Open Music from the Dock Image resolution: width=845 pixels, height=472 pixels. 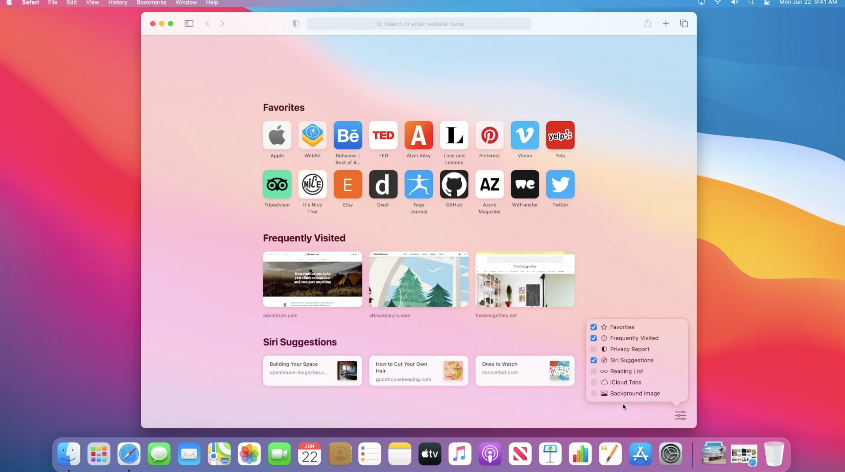(460, 454)
